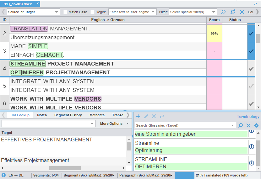Click the Score column header
Image resolution: width=261 pixels, height=179 pixels.
214,20
